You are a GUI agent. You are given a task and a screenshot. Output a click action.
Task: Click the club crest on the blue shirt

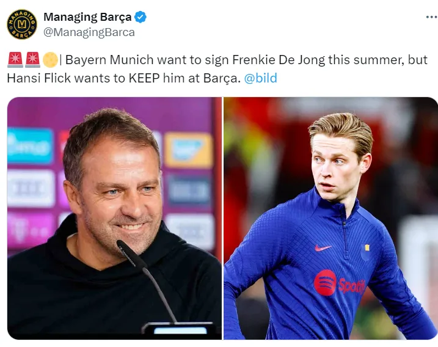coord(367,248)
